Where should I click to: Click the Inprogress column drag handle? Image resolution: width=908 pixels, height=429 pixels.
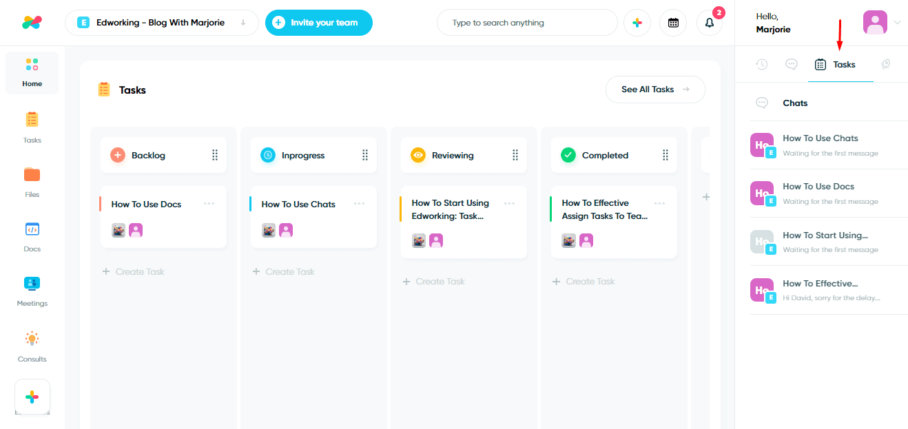(365, 155)
